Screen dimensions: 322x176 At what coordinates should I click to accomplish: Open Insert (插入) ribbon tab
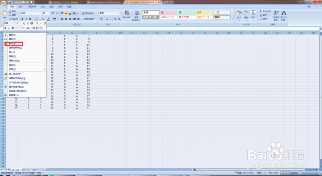tap(21, 6)
